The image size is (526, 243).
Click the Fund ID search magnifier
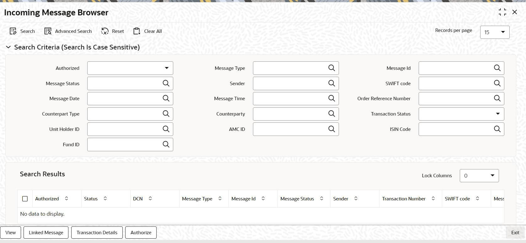pyautogui.click(x=166, y=144)
